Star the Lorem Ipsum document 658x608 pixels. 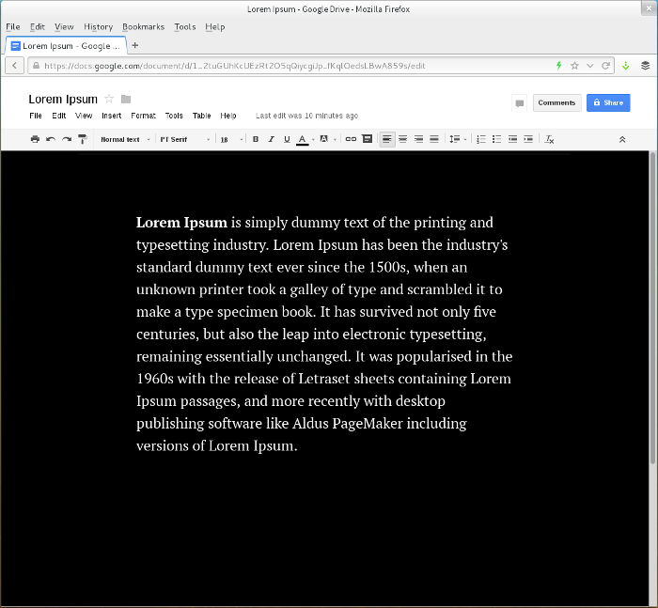coord(109,99)
